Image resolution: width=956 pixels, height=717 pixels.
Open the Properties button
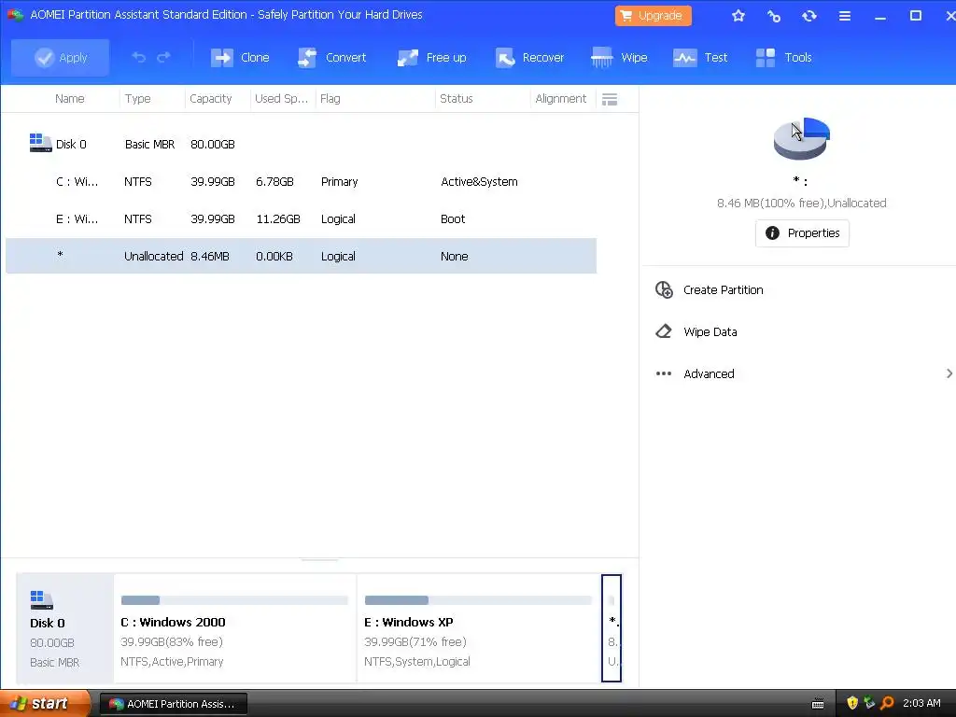coord(802,232)
